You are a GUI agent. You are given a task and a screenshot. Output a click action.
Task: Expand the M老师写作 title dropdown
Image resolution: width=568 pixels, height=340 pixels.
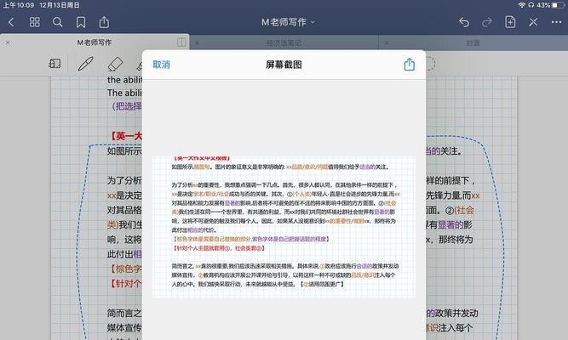[x=289, y=22]
